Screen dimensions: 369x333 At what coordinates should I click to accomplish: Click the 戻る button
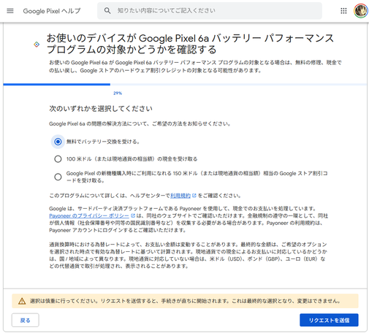coord(26,320)
